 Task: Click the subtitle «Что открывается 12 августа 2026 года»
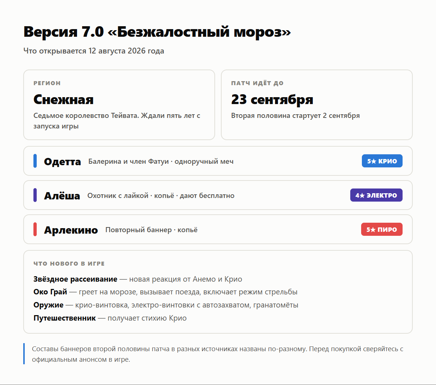point(94,51)
